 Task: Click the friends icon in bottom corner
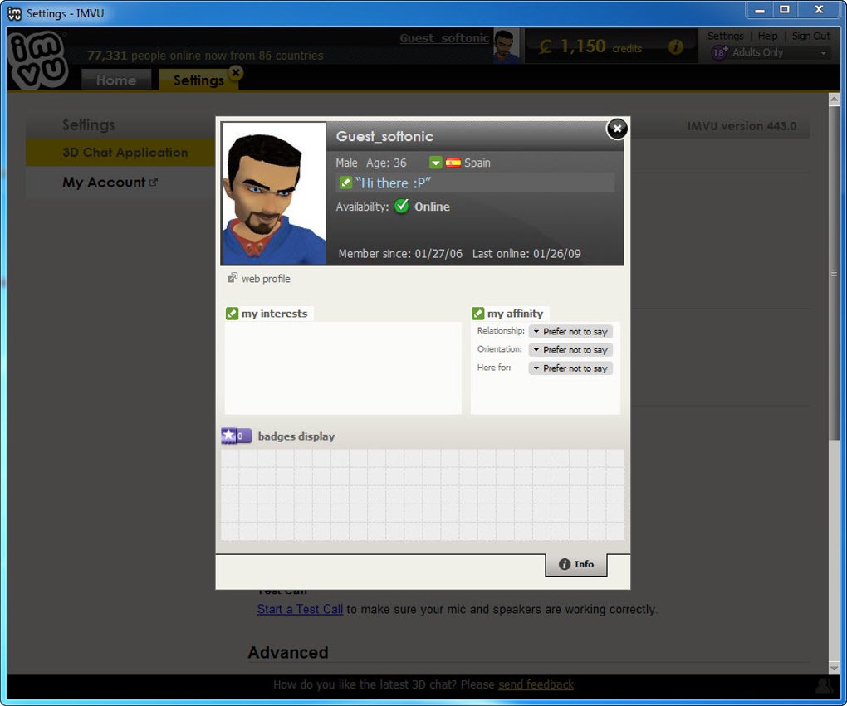pos(825,685)
